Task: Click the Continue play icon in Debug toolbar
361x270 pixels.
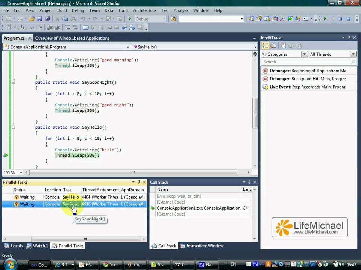Action: pos(325,19)
